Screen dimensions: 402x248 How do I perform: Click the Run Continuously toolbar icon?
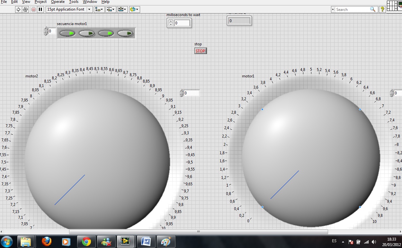pos(25,9)
